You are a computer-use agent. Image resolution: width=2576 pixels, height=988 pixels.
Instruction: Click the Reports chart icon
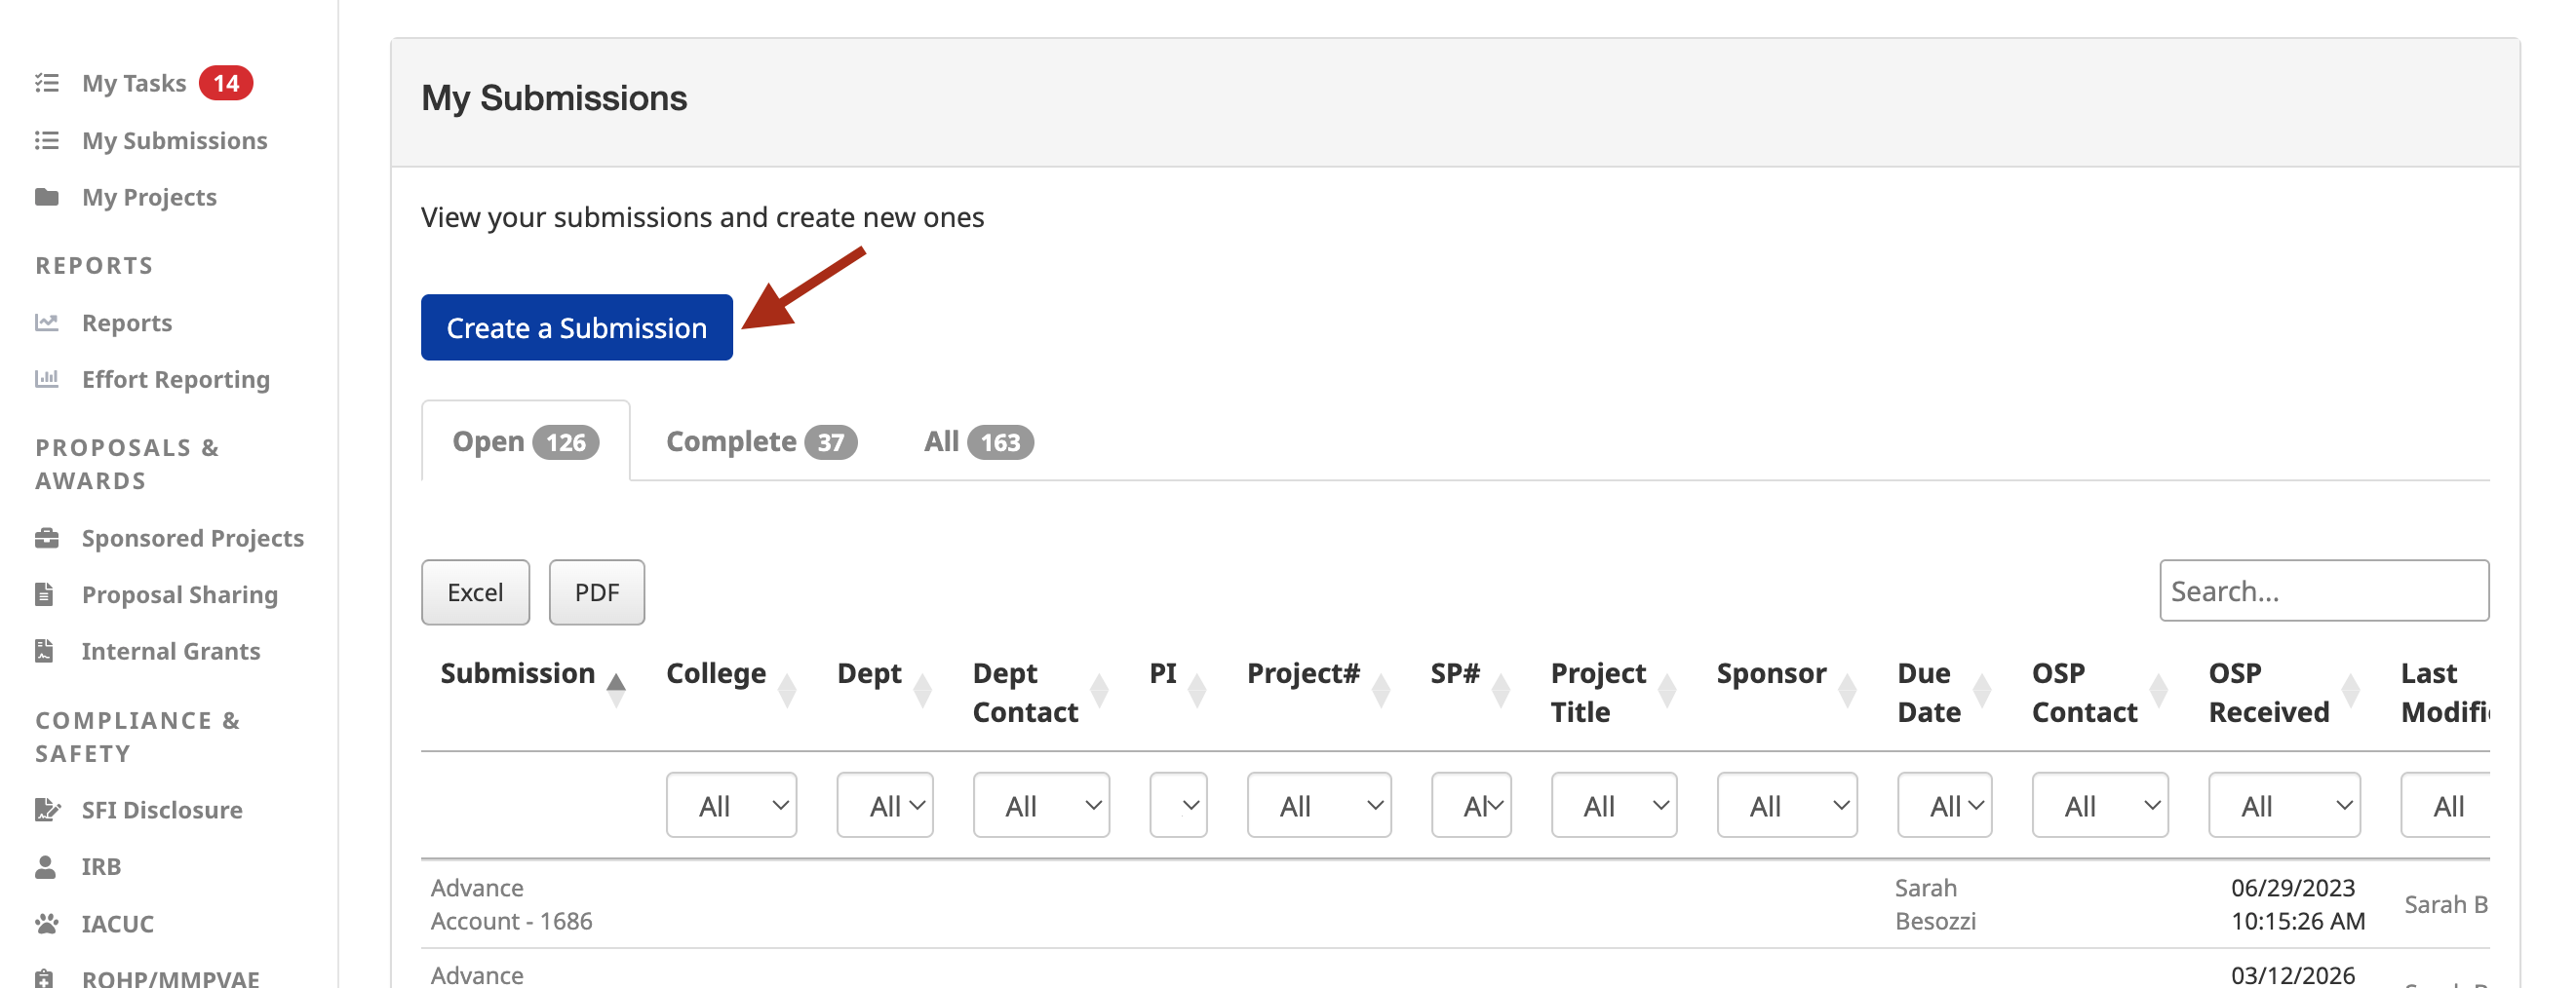click(47, 322)
